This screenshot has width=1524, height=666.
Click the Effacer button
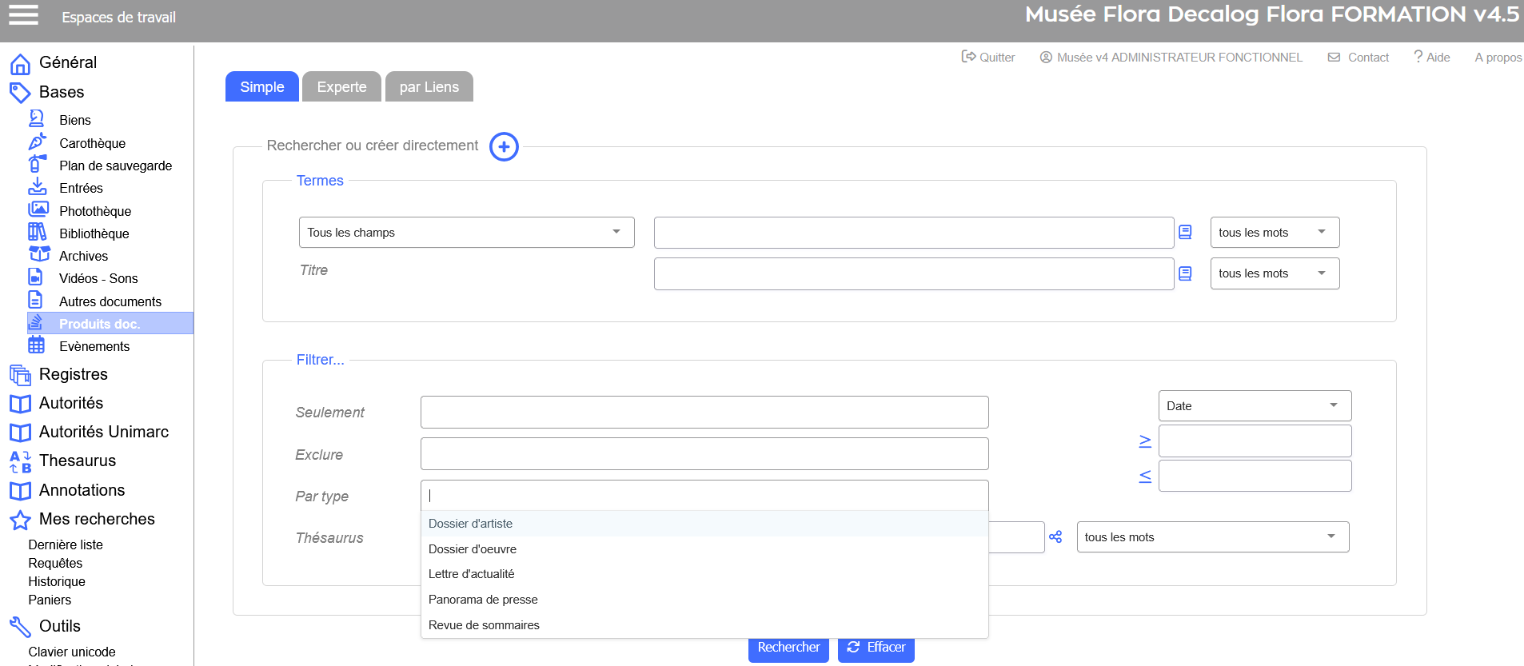(x=876, y=648)
